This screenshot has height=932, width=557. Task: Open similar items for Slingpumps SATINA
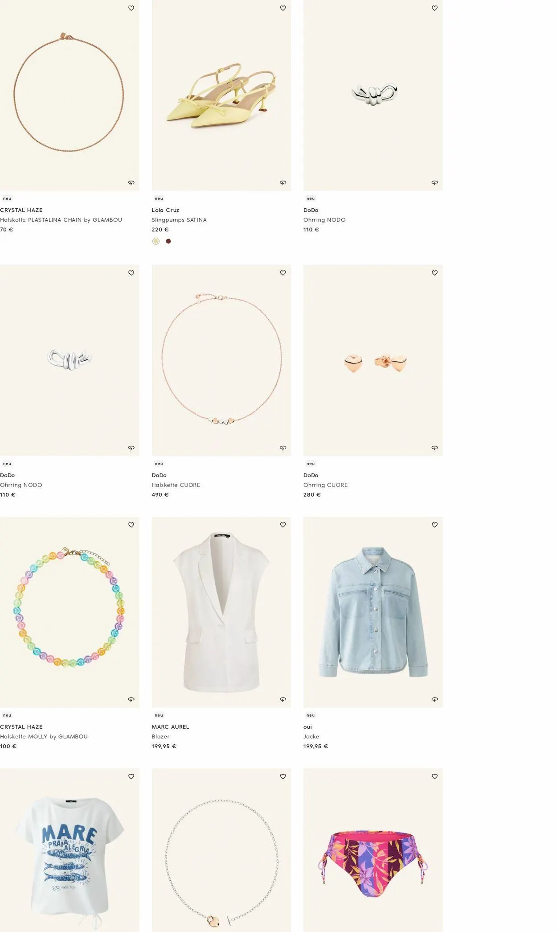pyautogui.click(x=283, y=183)
